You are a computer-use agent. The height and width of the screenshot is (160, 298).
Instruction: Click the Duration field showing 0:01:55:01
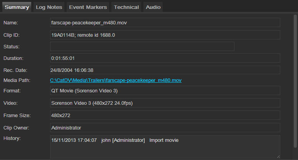tap(165, 58)
